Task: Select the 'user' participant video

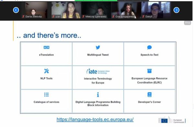Action: pyautogui.click(x=66, y=10)
